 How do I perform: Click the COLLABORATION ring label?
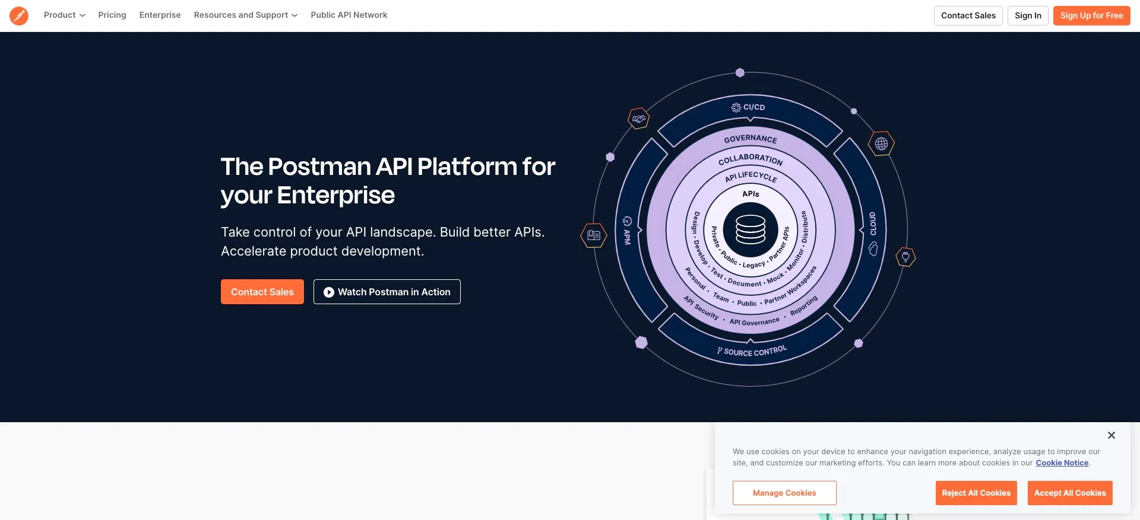point(750,159)
